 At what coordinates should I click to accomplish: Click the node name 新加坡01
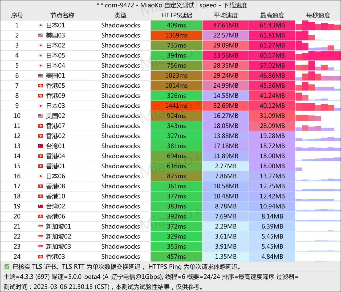click(58, 226)
